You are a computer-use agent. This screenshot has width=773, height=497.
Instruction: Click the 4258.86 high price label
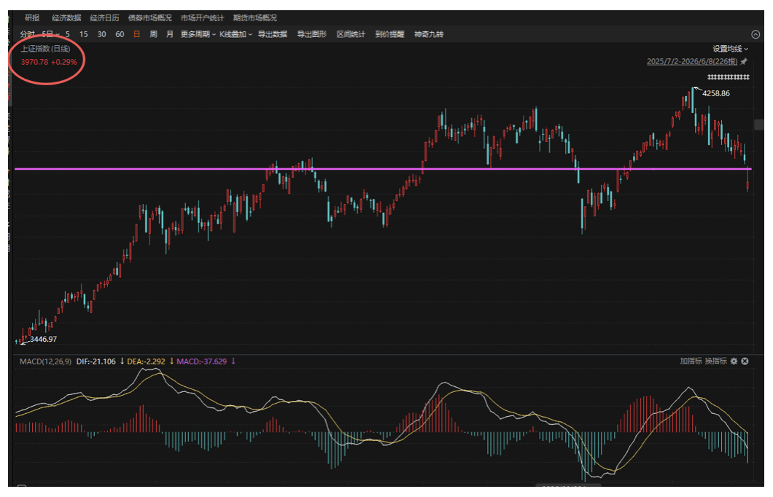[716, 93]
